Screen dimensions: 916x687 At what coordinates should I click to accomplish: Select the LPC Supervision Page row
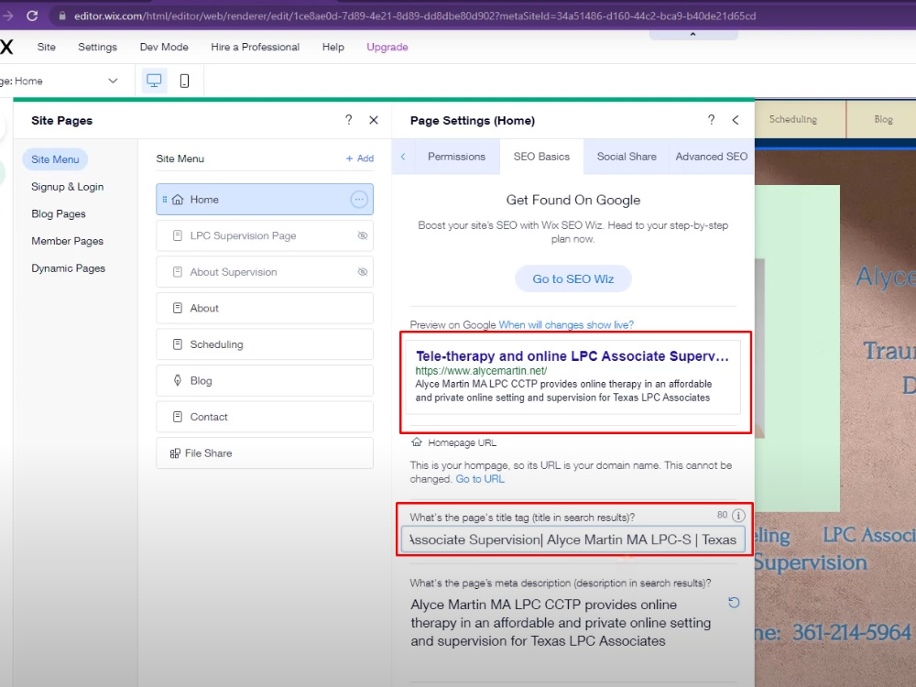pyautogui.click(x=265, y=235)
